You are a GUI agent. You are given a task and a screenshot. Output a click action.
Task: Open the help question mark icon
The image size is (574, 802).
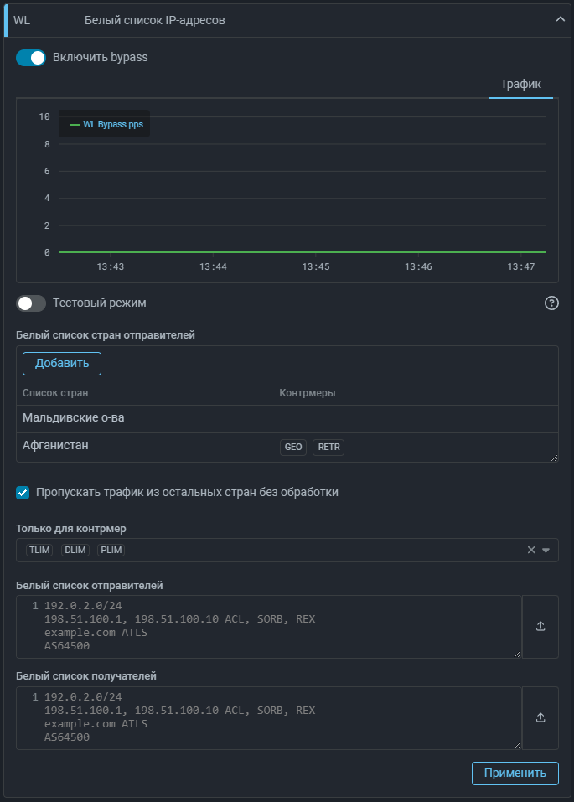click(x=551, y=303)
